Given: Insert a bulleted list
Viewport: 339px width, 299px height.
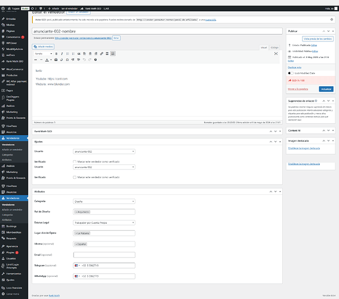Looking at the screenshot, I should 67,54.
